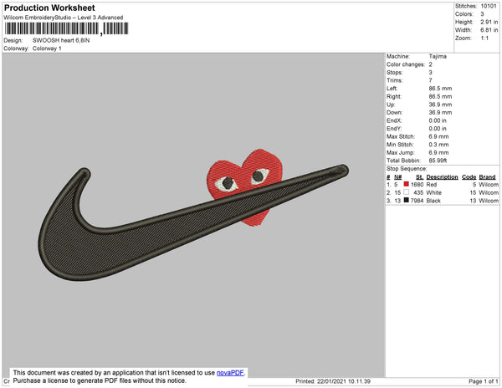Click the Up value '36.9 mm'
Image resolution: width=502 pixels, height=388 pixels.
point(441,105)
